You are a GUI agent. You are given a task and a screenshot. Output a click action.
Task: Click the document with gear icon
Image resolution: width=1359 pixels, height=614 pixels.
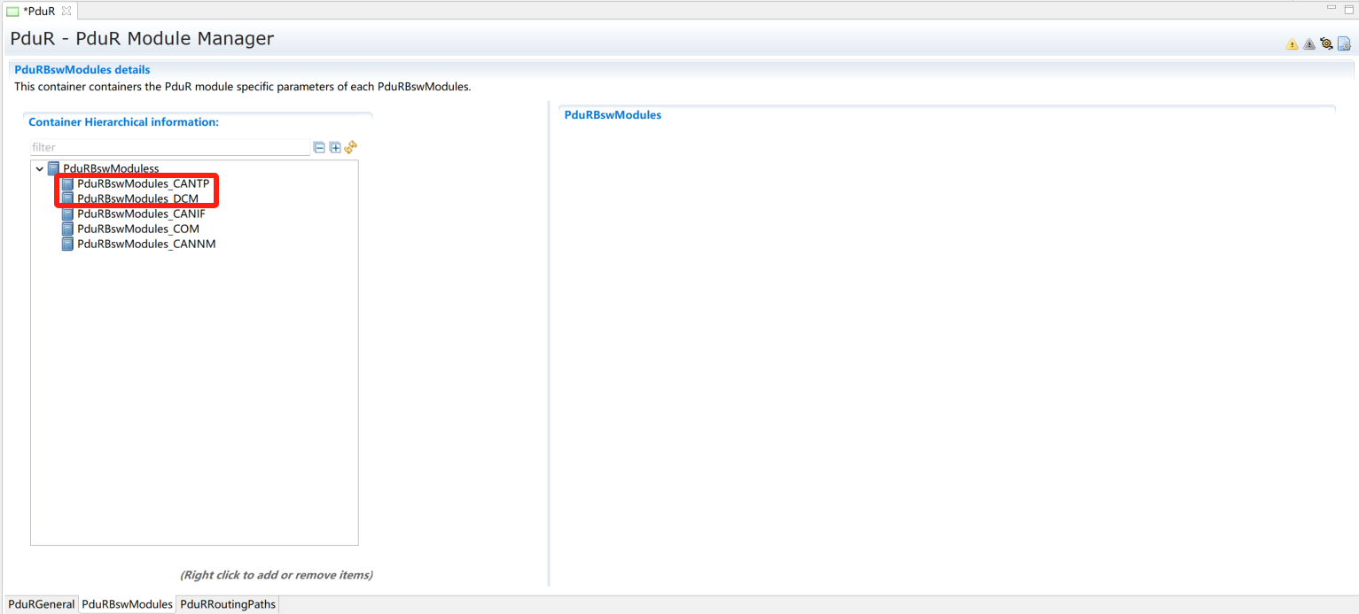pyautogui.click(x=1344, y=43)
